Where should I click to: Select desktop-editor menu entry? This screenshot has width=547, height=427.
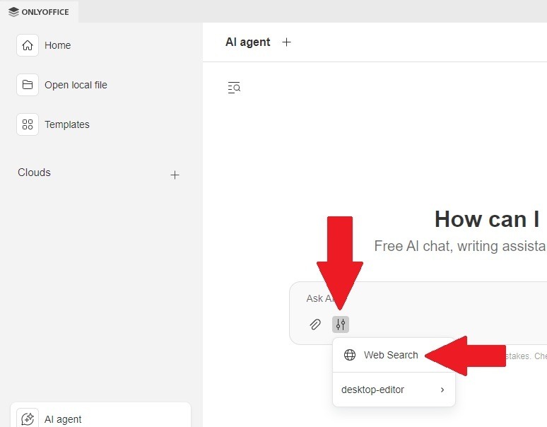point(394,390)
